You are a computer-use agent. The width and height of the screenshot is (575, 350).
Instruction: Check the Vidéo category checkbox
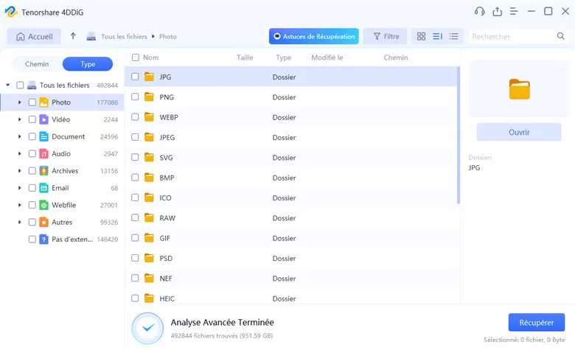click(32, 119)
